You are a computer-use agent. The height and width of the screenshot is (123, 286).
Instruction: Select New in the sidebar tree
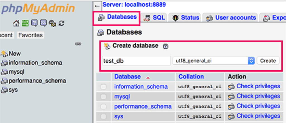tap(15, 54)
